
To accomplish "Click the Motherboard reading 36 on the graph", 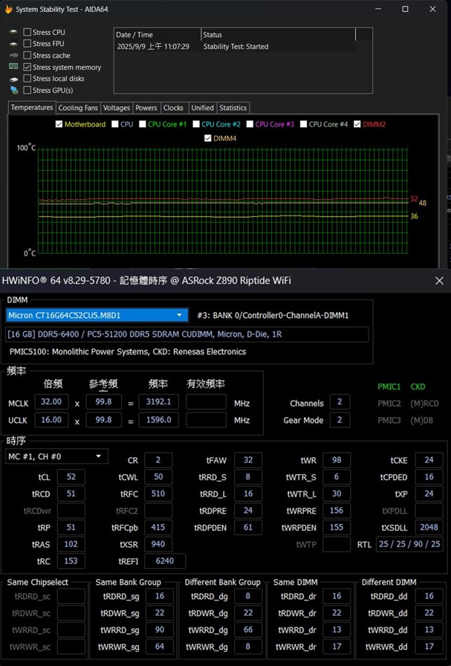I will 414,216.
